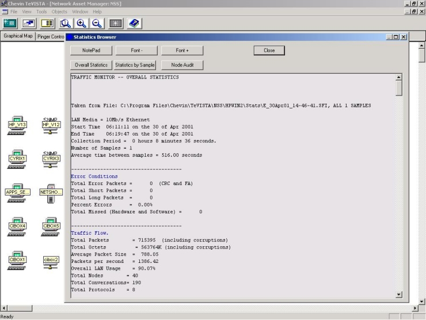Screen dimensions: 426x320
Task: Click the 'Ready' status bar text
Action: (7, 317)
